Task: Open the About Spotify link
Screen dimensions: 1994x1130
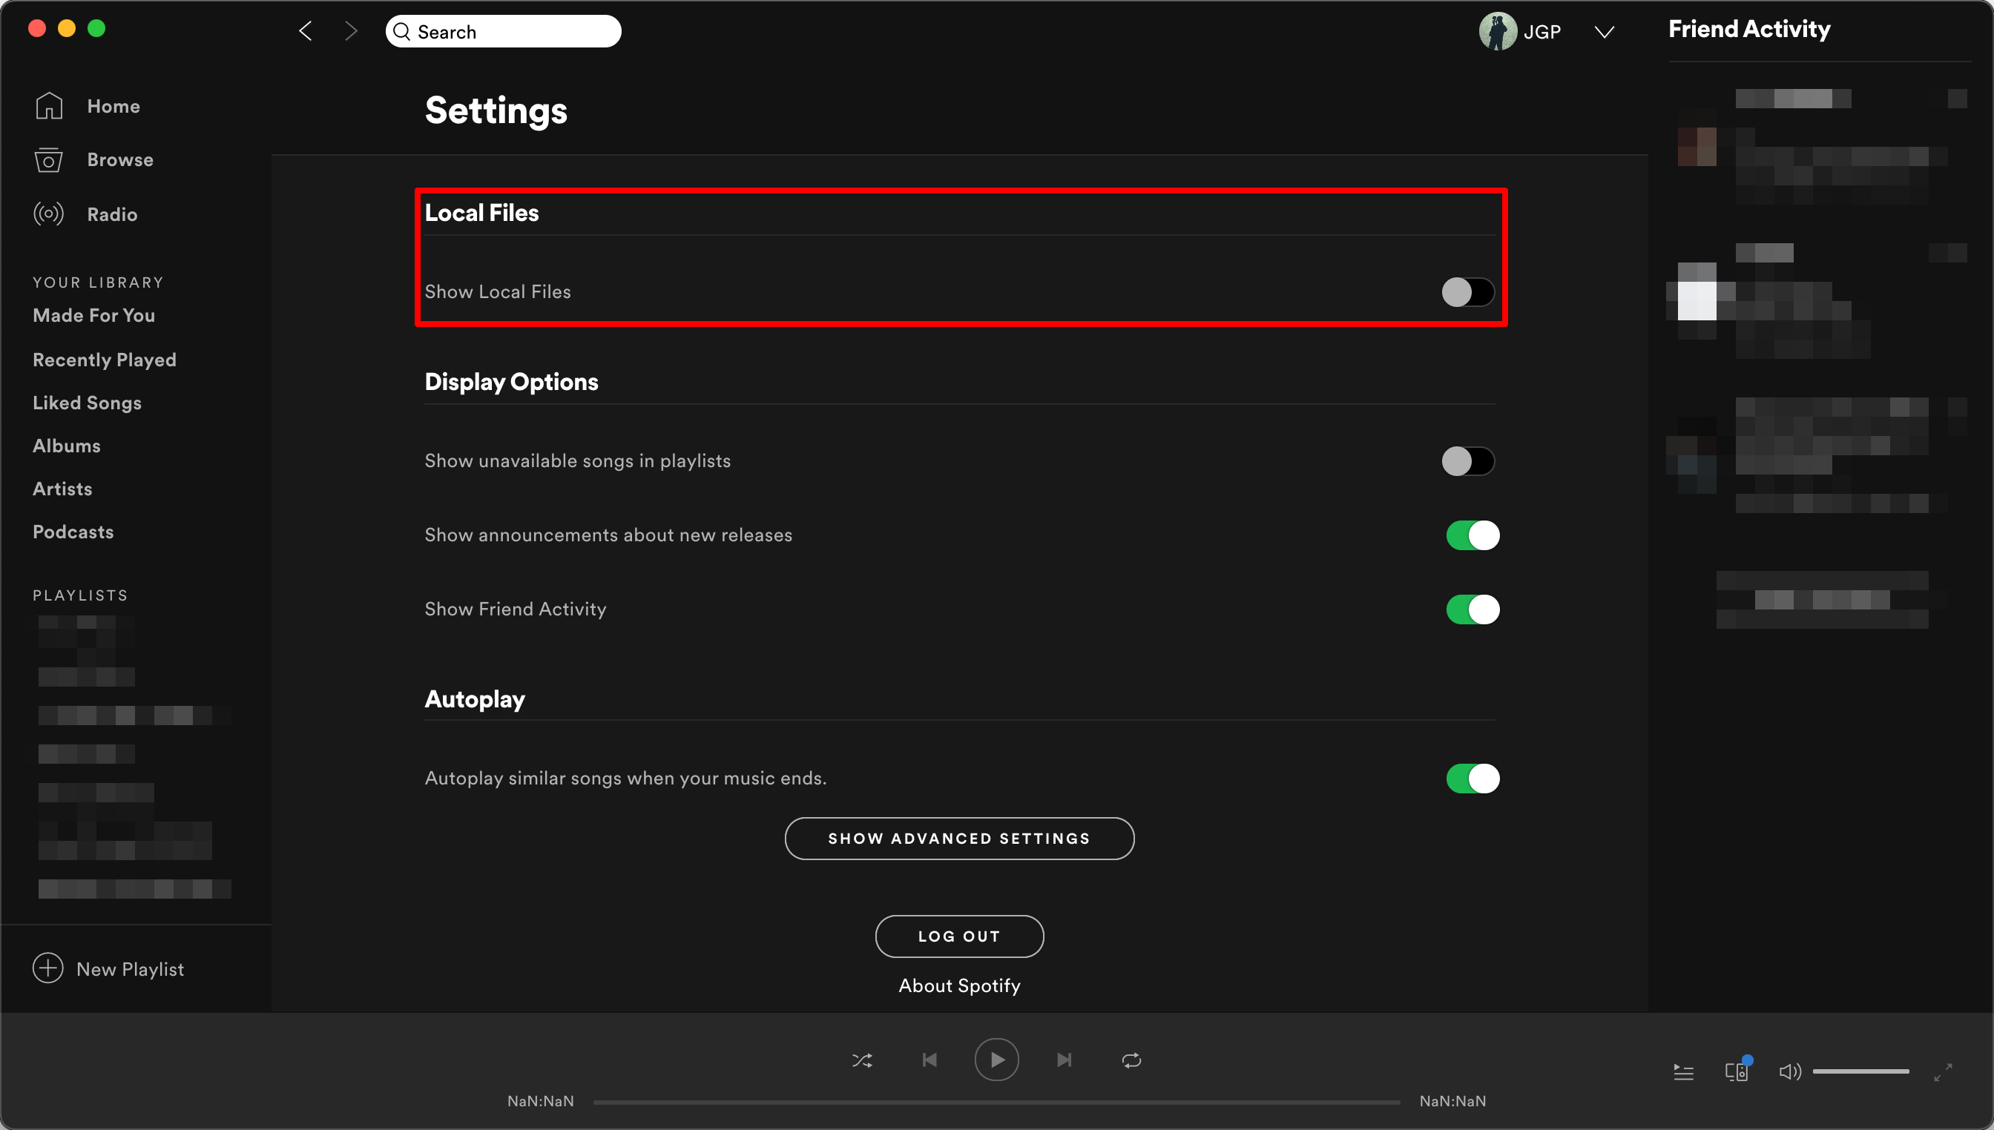Action: (959, 985)
